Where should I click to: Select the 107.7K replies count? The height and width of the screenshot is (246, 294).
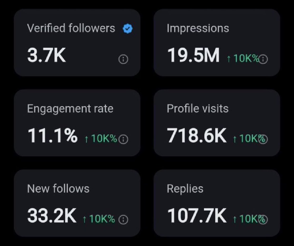[x=197, y=216]
